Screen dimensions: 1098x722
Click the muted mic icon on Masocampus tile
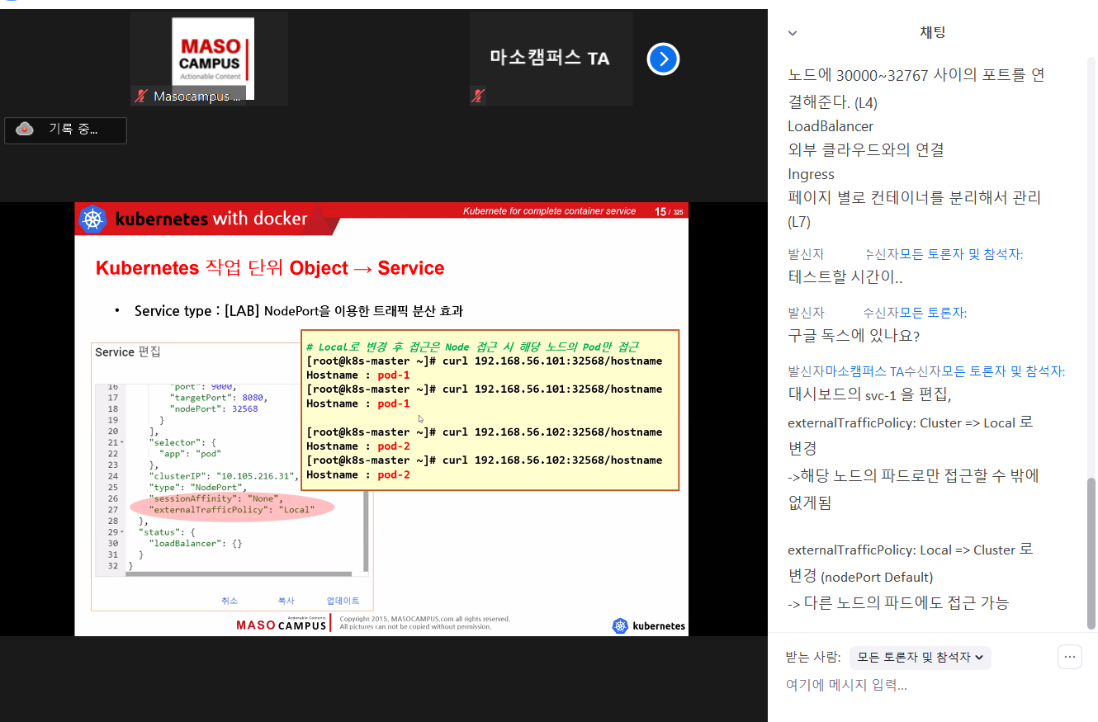coord(141,97)
